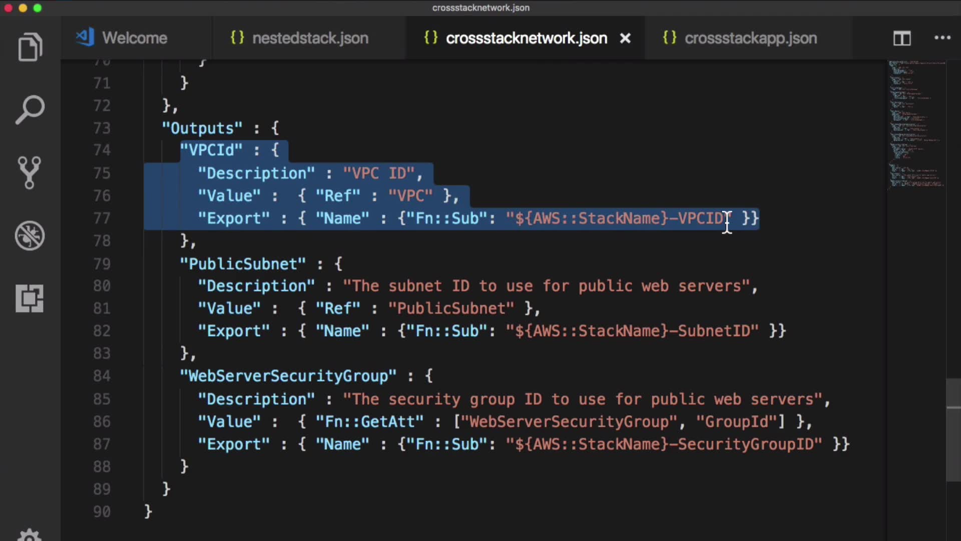Switch to the nestedstack.json tab

pos(310,38)
